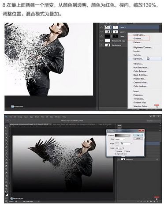Viewport: 164px width, 204px height.
Task: Hide Layer 2 using its eye icon
Action: 101,36
